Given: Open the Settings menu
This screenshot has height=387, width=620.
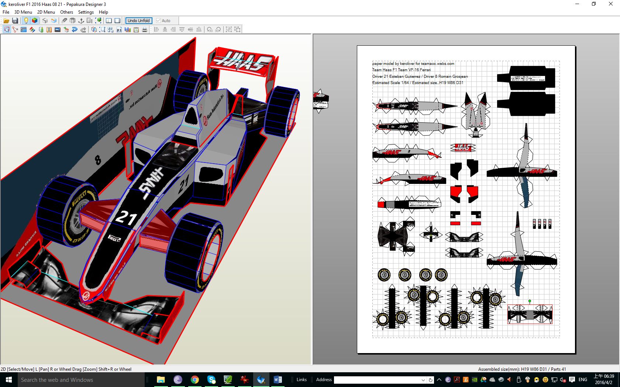Looking at the screenshot, I should [x=86, y=12].
